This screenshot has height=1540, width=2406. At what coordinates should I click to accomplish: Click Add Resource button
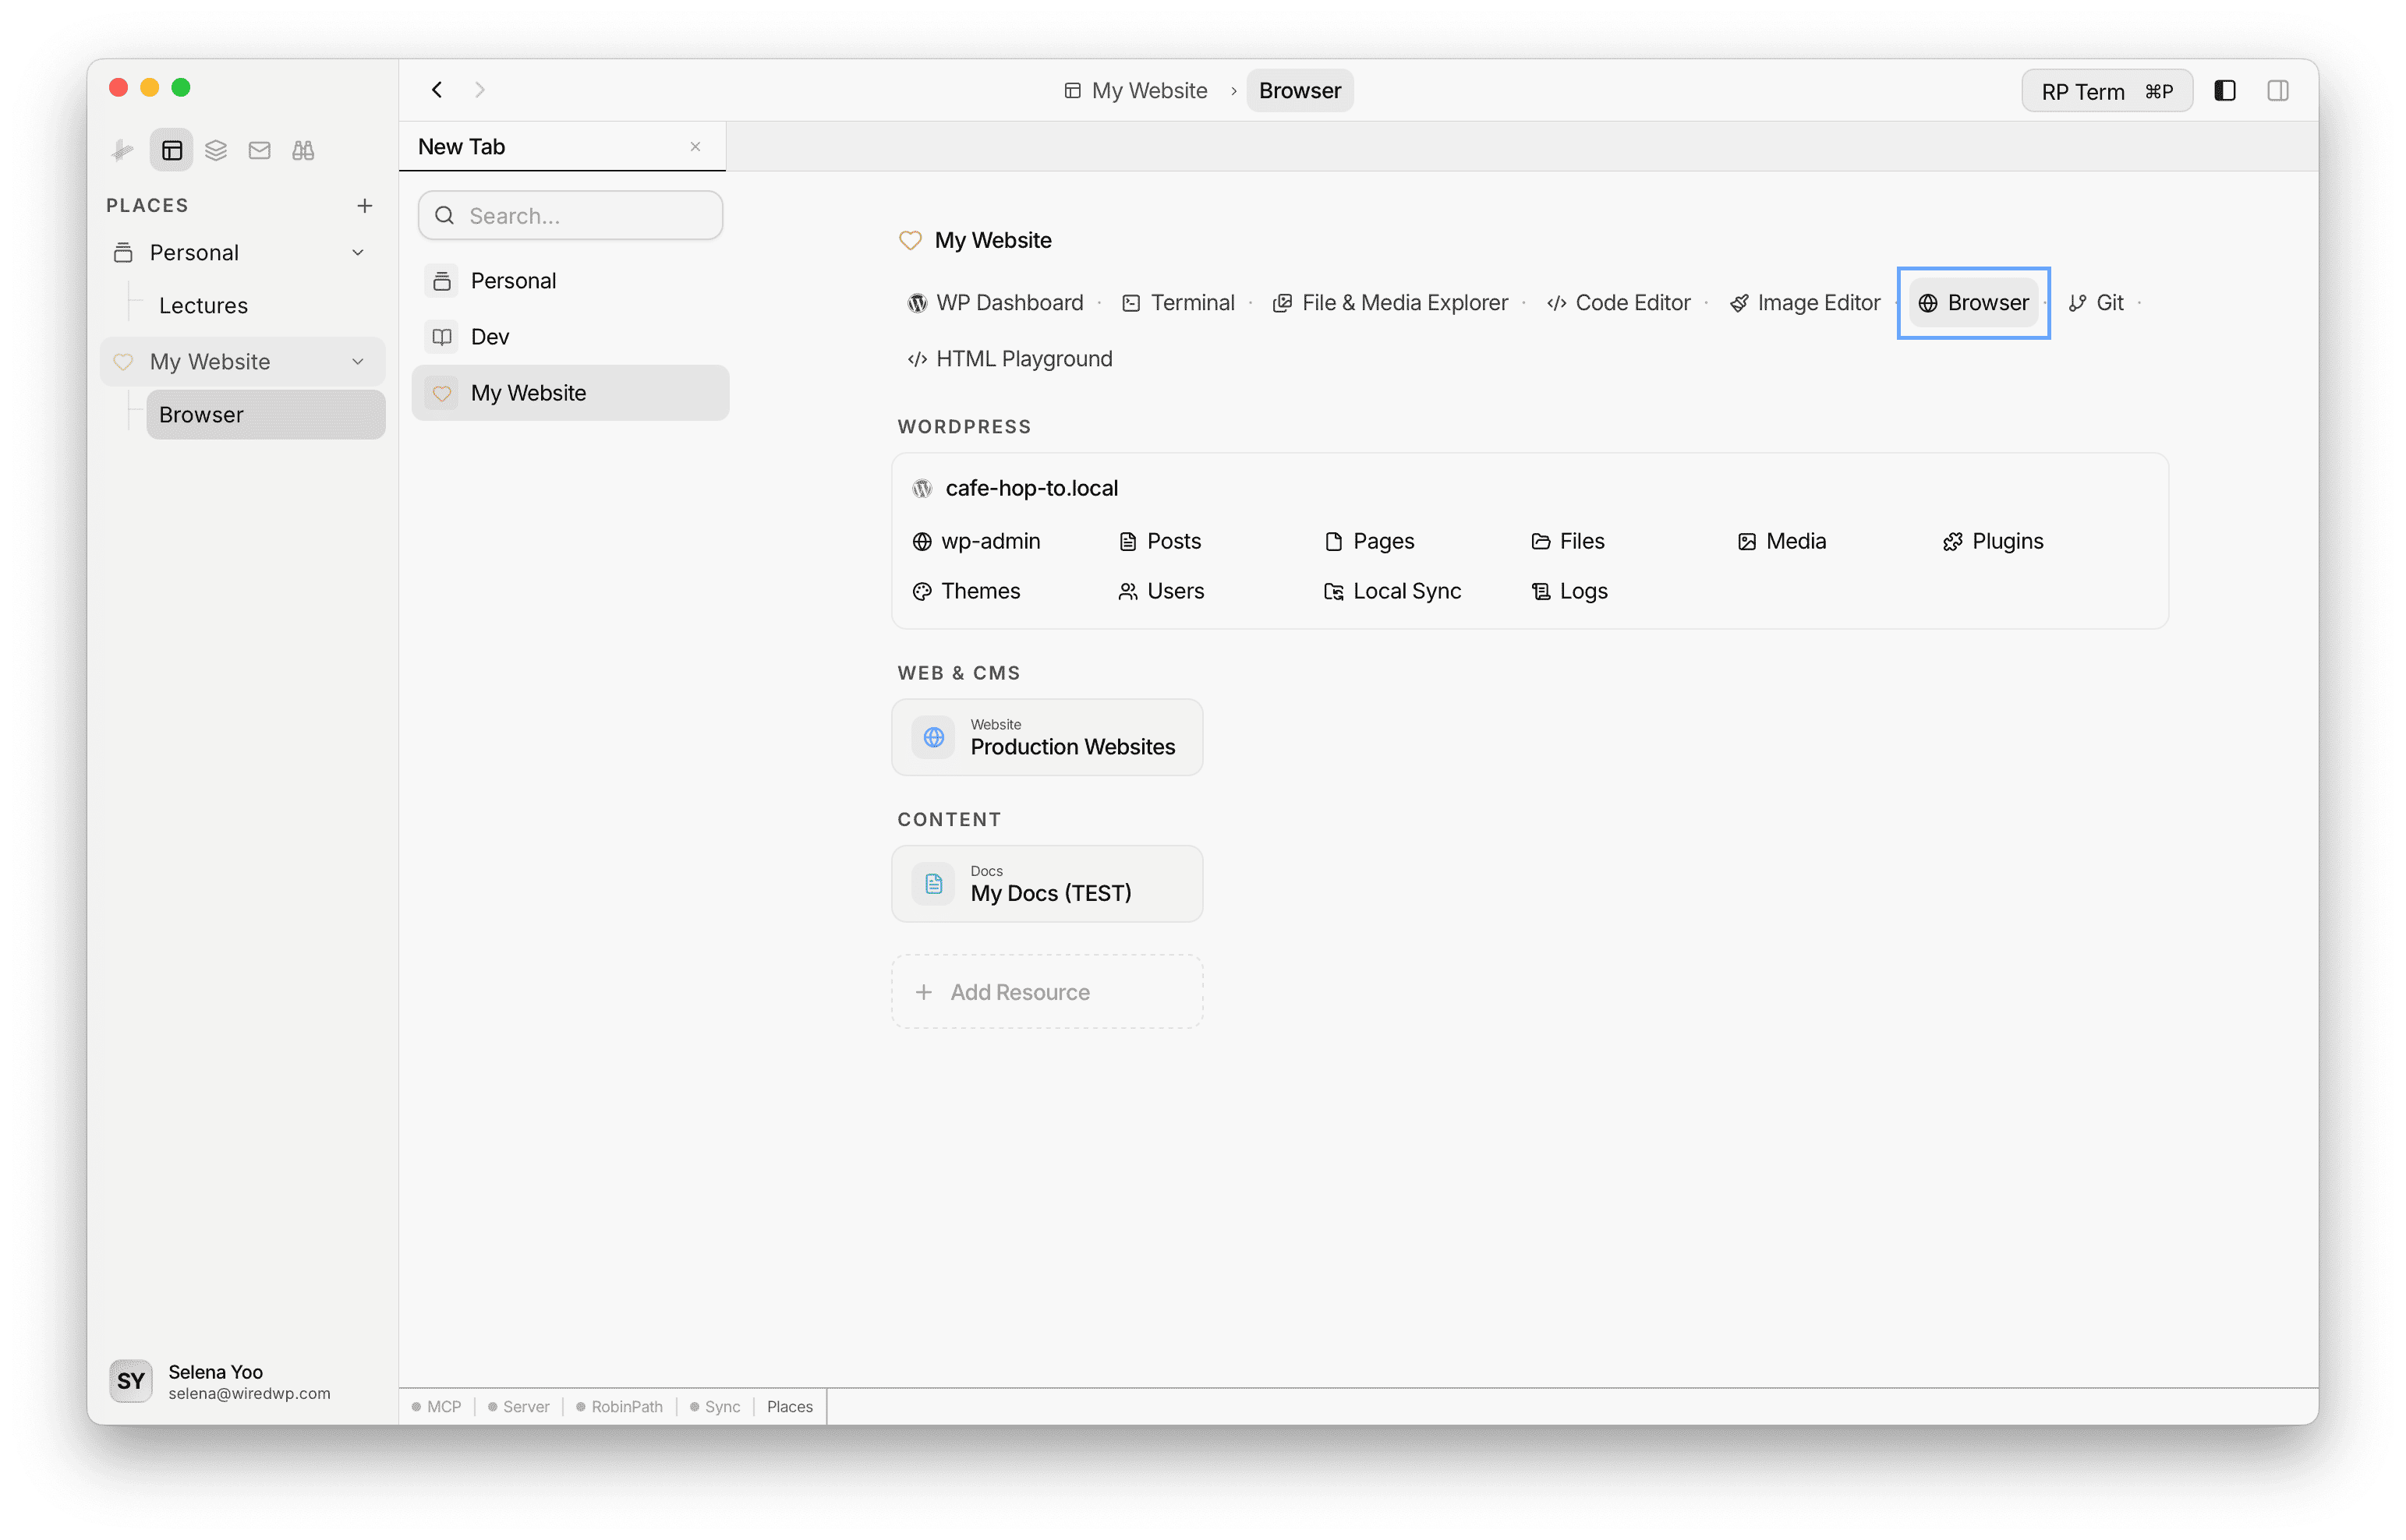[1046, 991]
